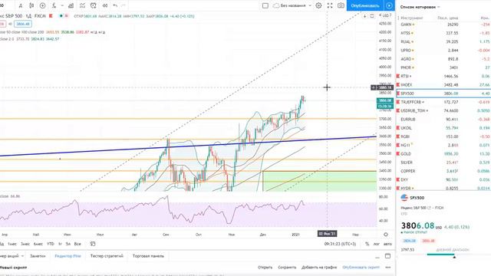Select GMKN in the watchlist
This screenshot has height=276, width=491.
(443, 25)
